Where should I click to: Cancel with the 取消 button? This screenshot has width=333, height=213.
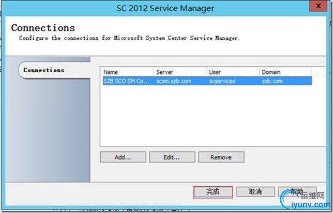pos(255,192)
